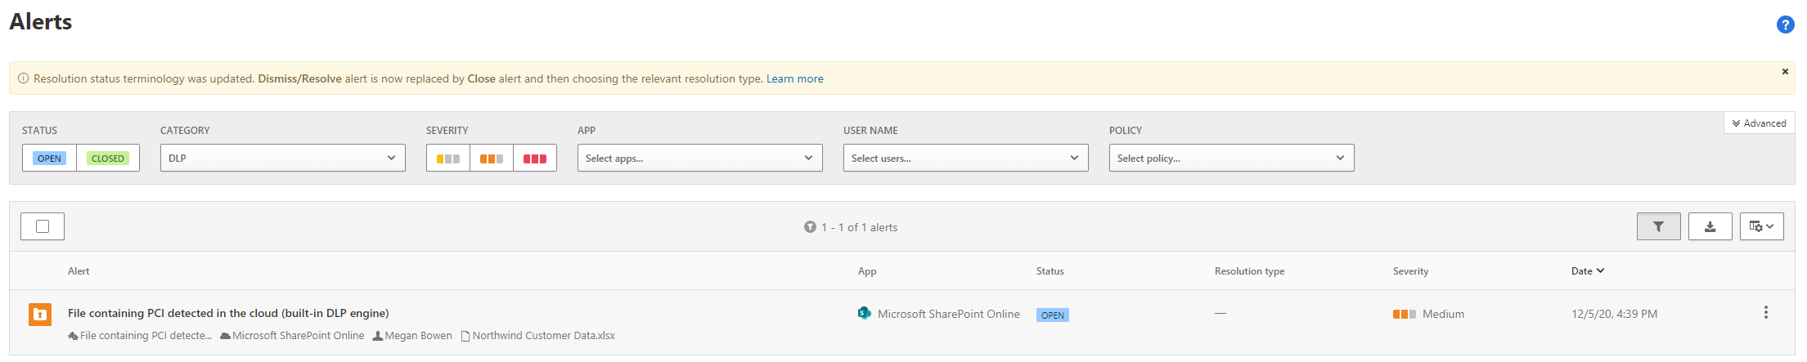1807x362 pixels.
Task: Open the Select users dropdown
Action: (965, 158)
